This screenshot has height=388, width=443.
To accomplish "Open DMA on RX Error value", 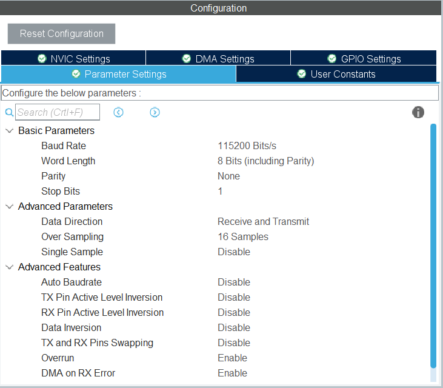I will coord(232,373).
